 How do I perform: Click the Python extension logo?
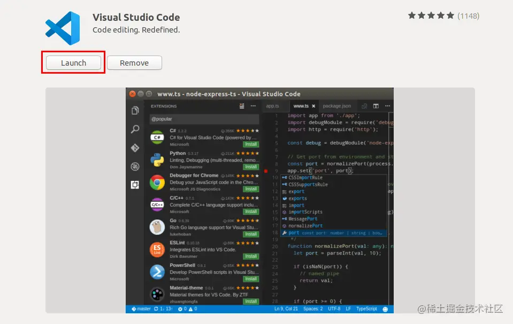pyautogui.click(x=157, y=160)
